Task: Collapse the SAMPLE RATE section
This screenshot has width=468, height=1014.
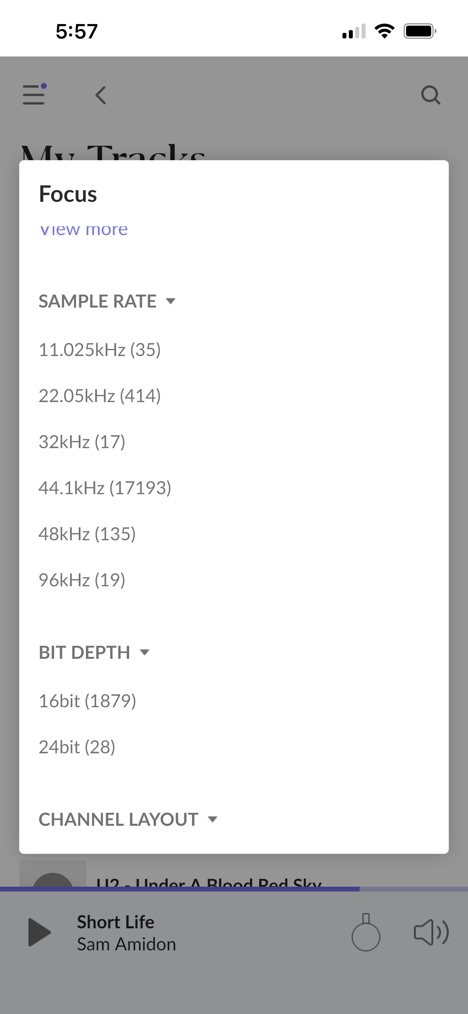Action: pyautogui.click(x=107, y=301)
